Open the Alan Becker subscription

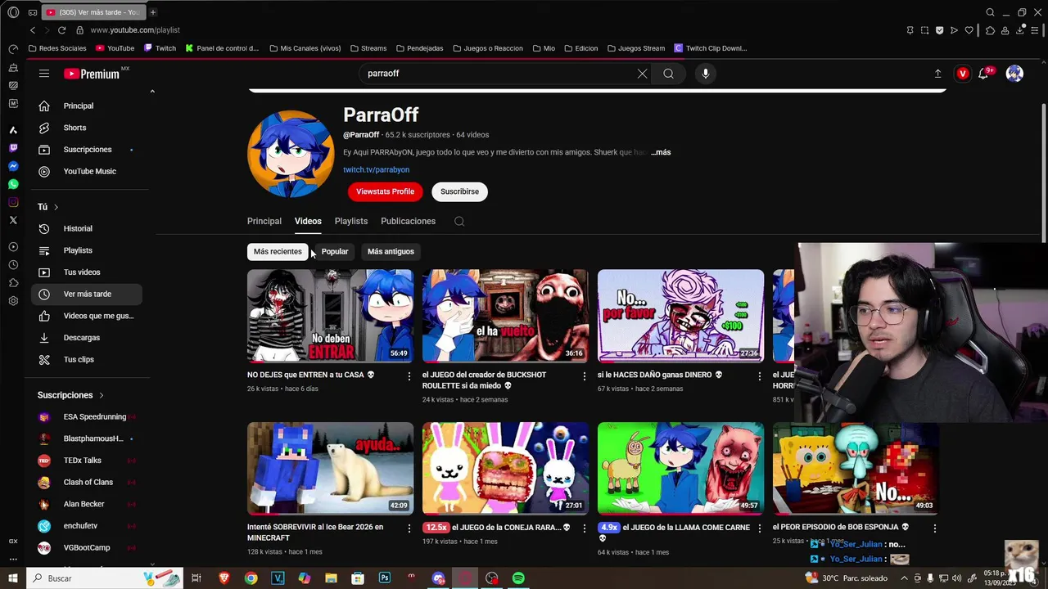[x=87, y=504]
